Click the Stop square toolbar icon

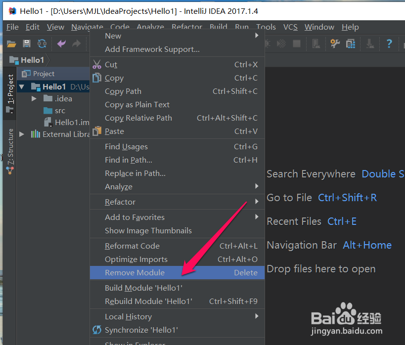tap(297, 43)
